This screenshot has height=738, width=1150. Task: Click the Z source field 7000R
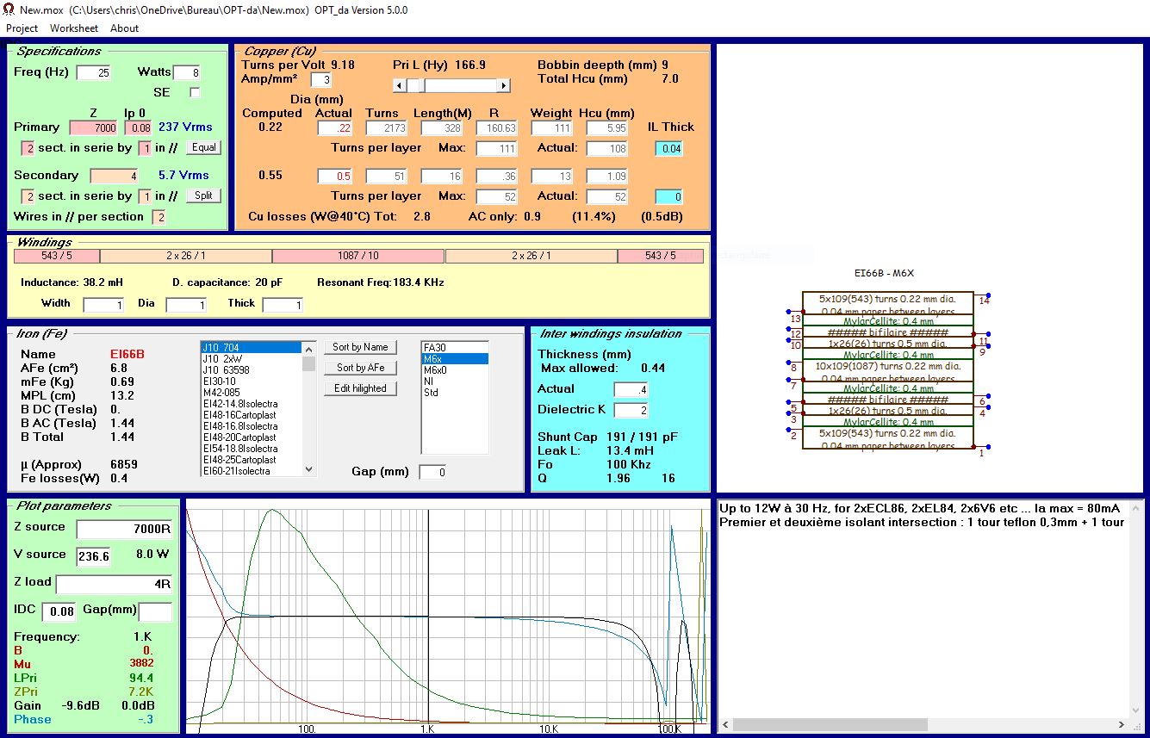pyautogui.click(x=124, y=529)
